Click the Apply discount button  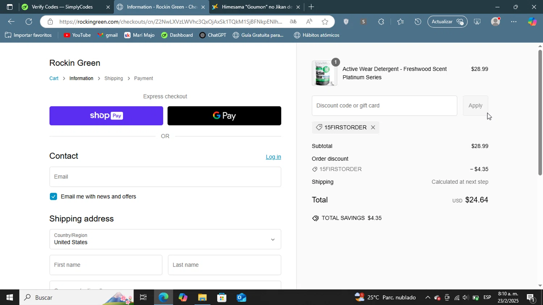click(475, 106)
